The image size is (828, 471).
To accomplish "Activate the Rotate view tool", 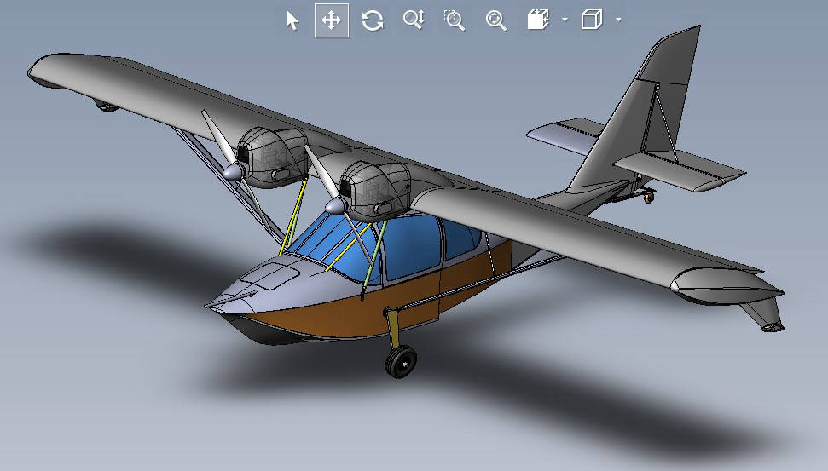I will tap(373, 20).
